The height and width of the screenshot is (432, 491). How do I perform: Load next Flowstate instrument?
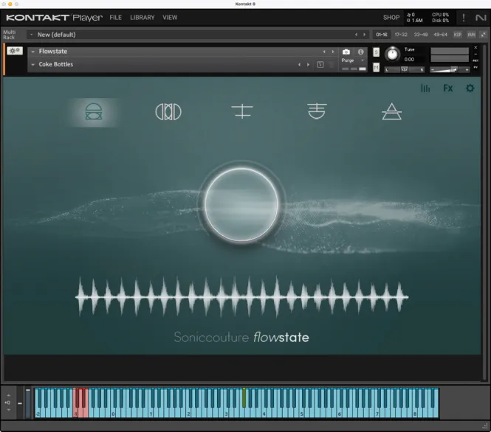click(332, 52)
